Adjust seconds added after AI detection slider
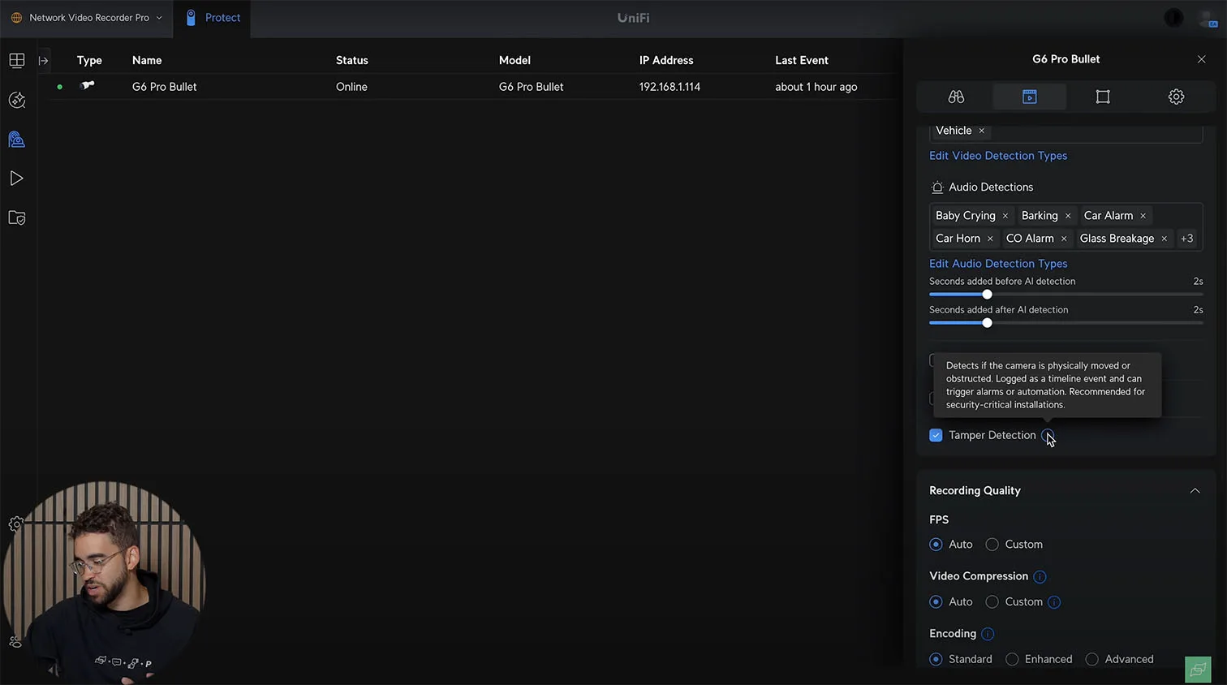 [987, 323]
